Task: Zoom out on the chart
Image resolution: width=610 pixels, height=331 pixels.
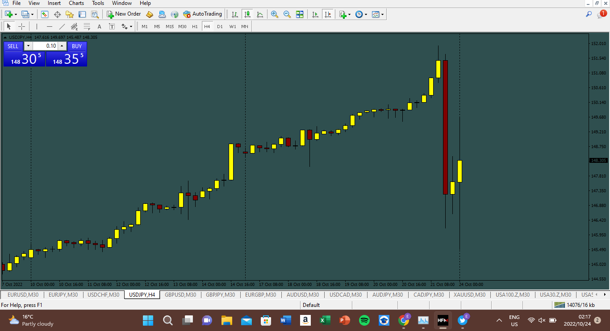Action: [287, 14]
